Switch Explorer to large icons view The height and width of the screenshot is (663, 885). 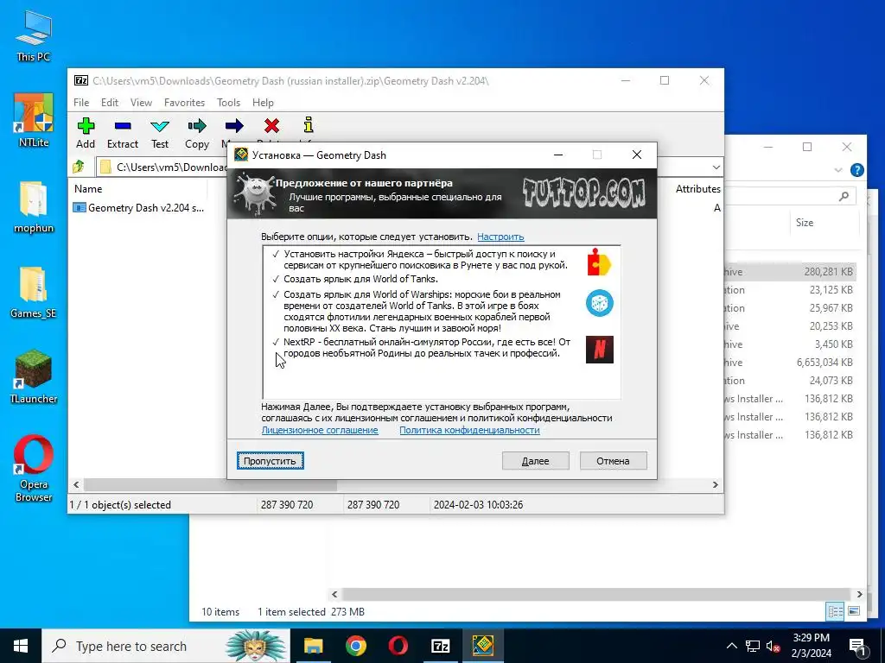[x=854, y=611]
